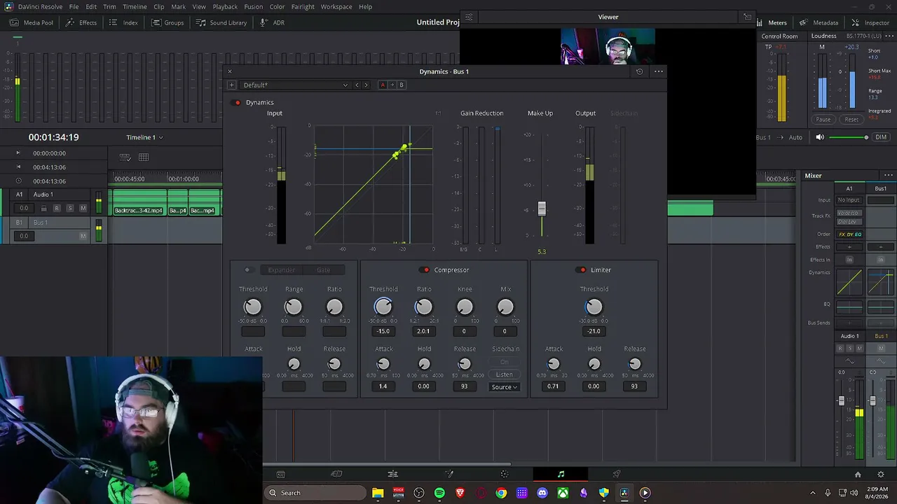Reset the loudness meter
The height and width of the screenshot is (504, 897).
point(851,120)
